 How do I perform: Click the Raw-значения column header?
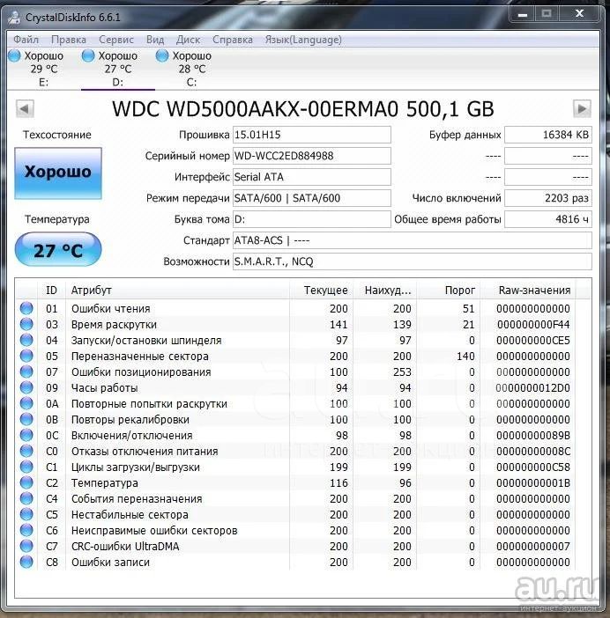tap(528, 291)
